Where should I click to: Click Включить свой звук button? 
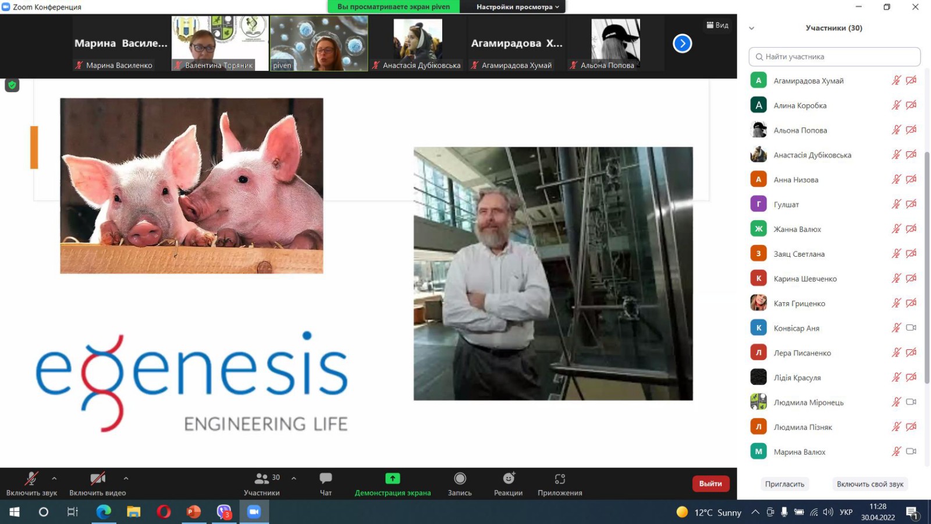pyautogui.click(x=870, y=484)
